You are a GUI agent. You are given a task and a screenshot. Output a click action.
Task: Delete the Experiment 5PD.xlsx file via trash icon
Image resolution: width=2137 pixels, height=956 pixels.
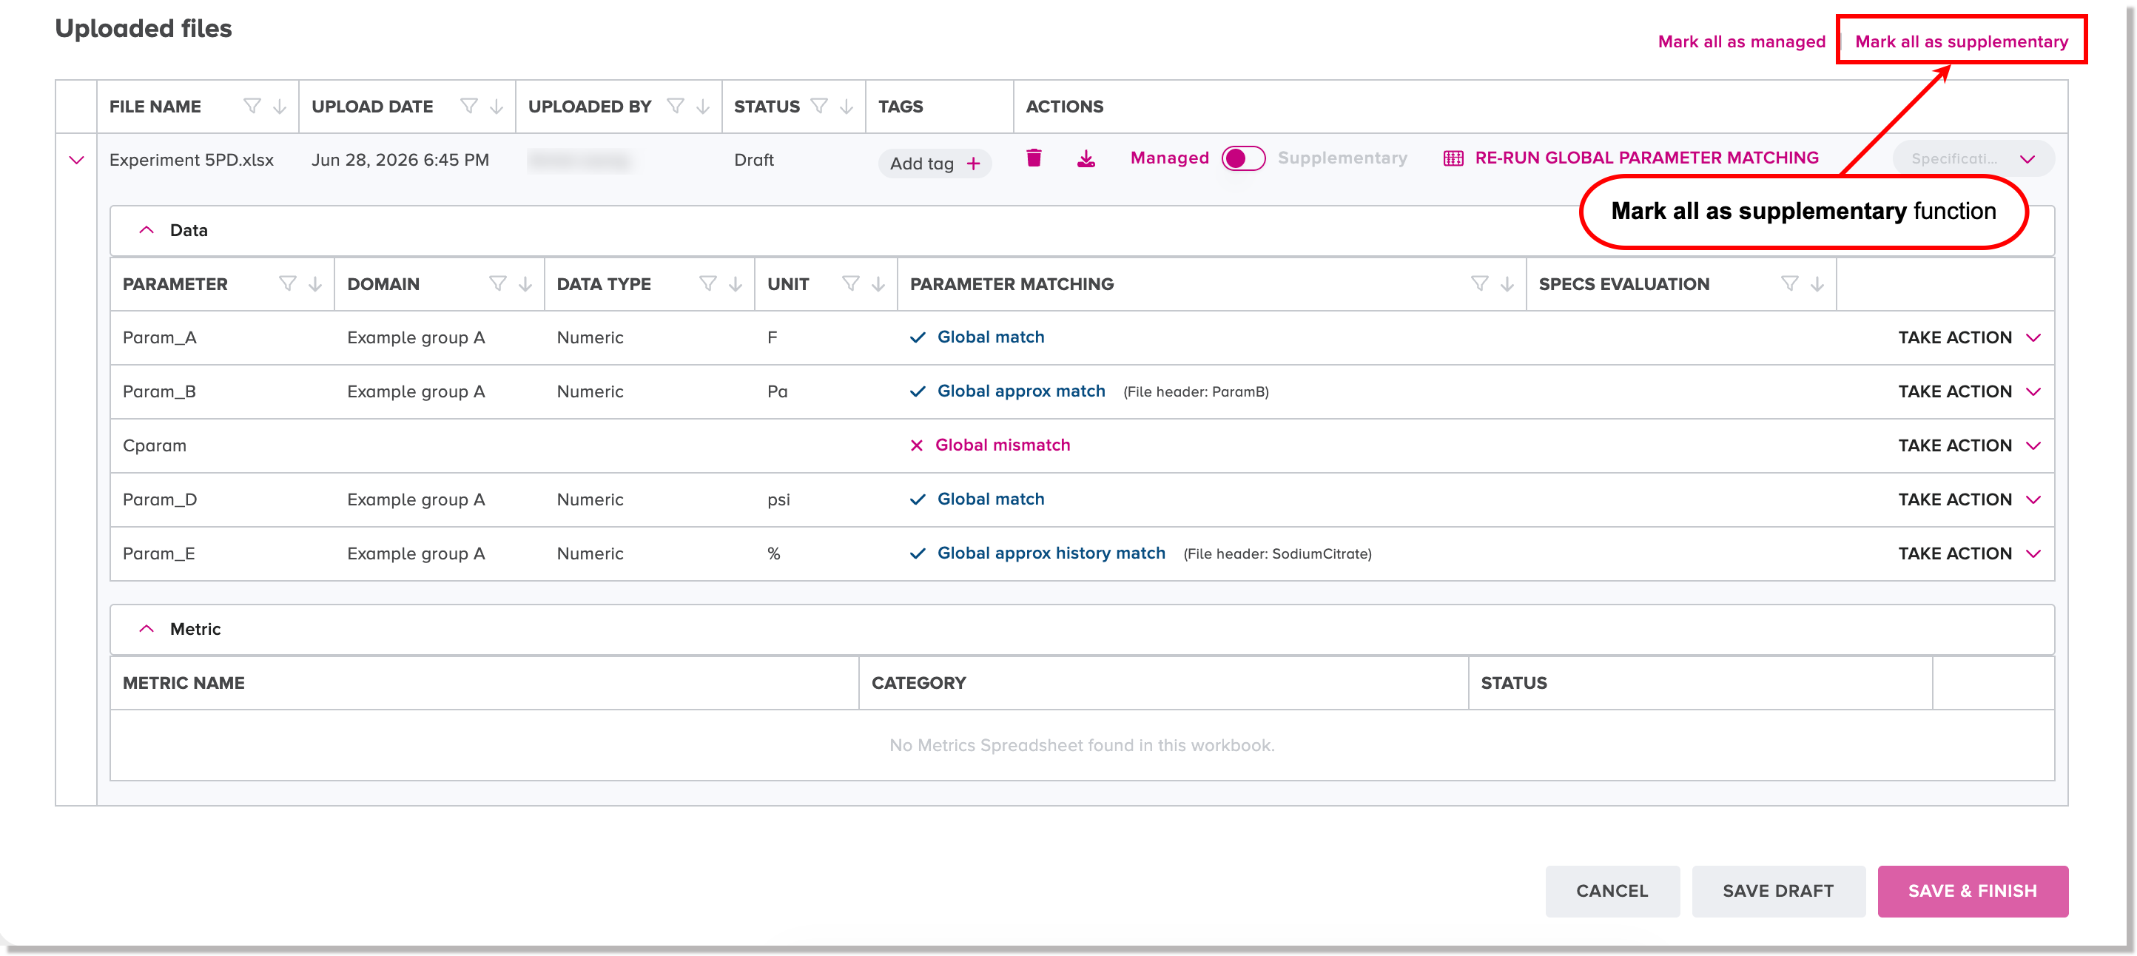click(x=1034, y=158)
